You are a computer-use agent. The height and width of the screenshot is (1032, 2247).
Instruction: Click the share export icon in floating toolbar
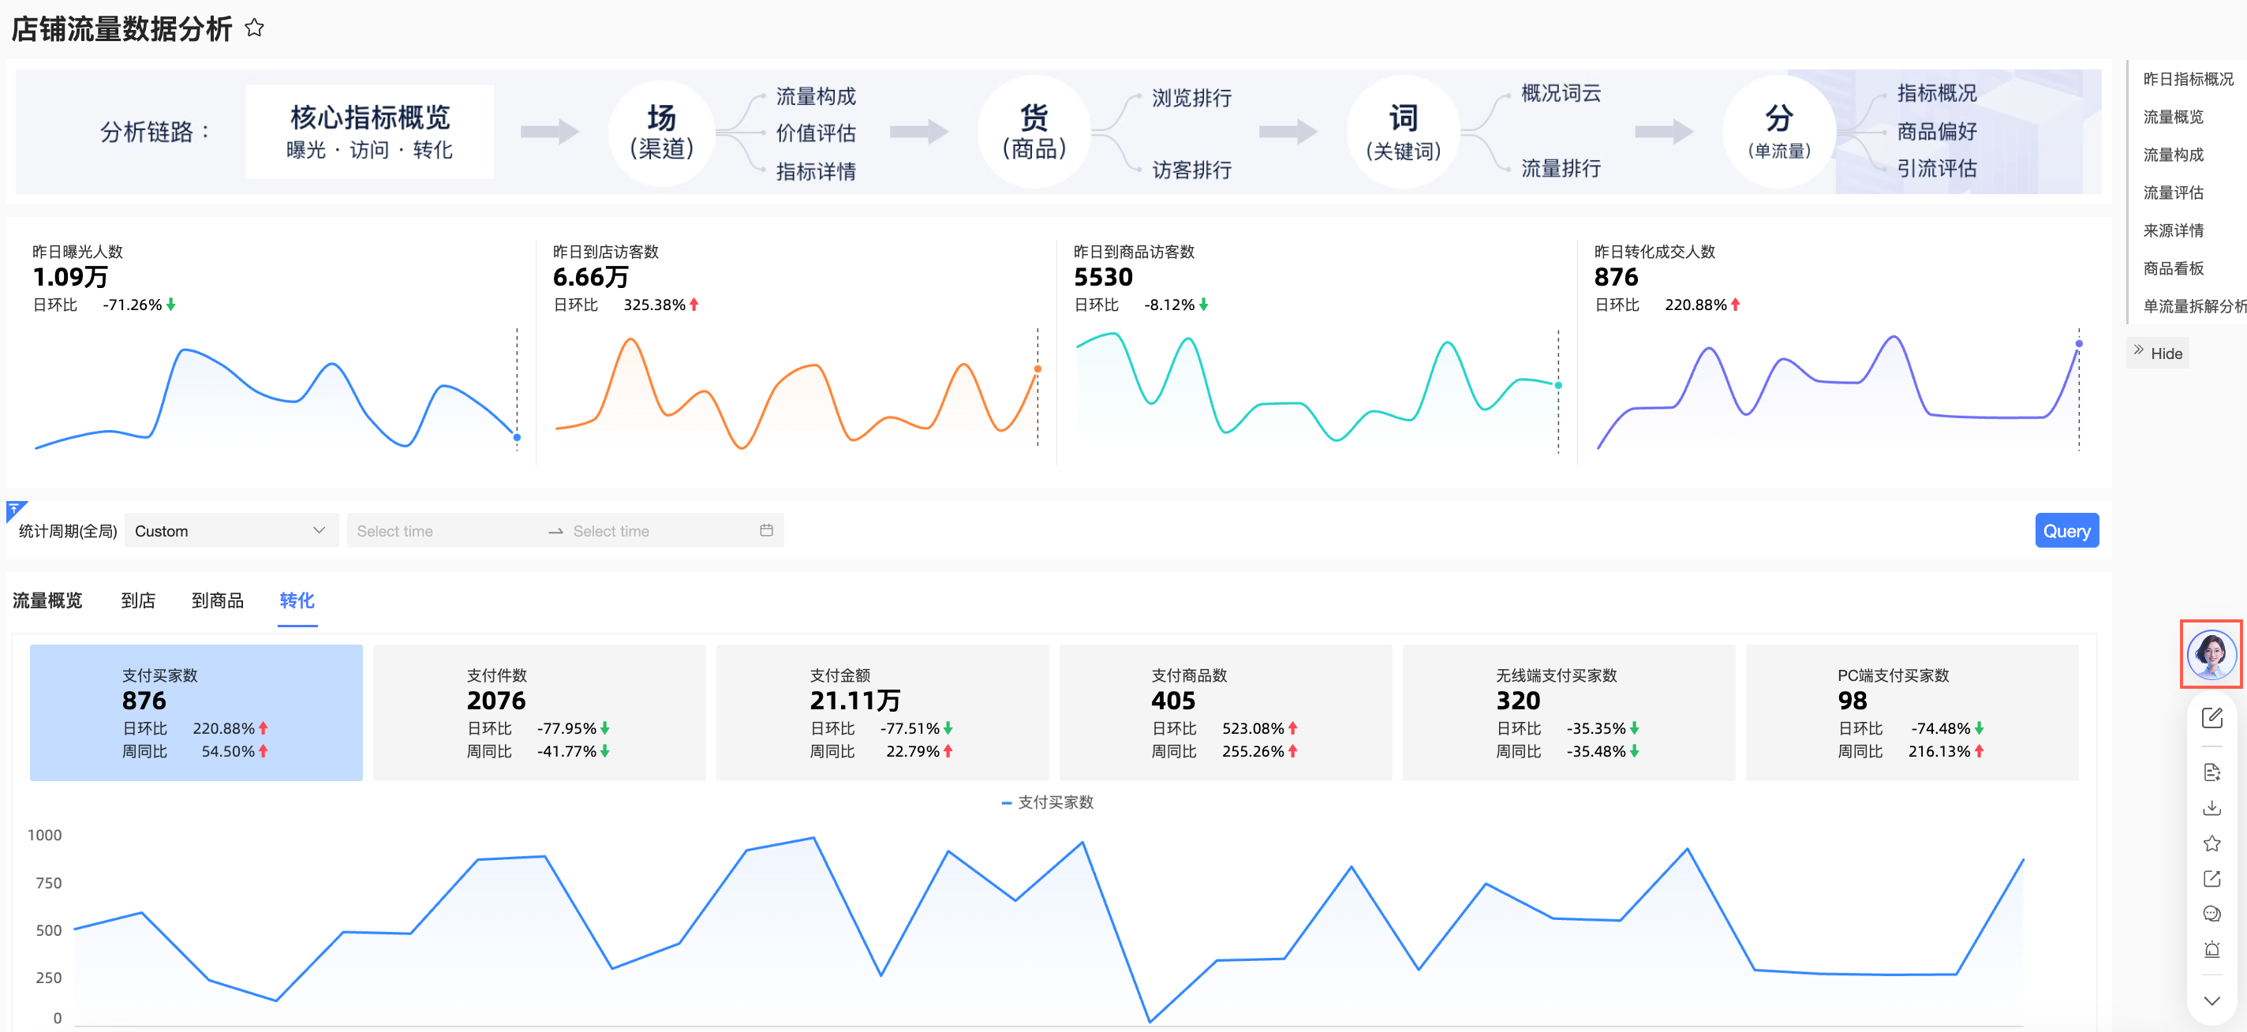pos(2211,878)
